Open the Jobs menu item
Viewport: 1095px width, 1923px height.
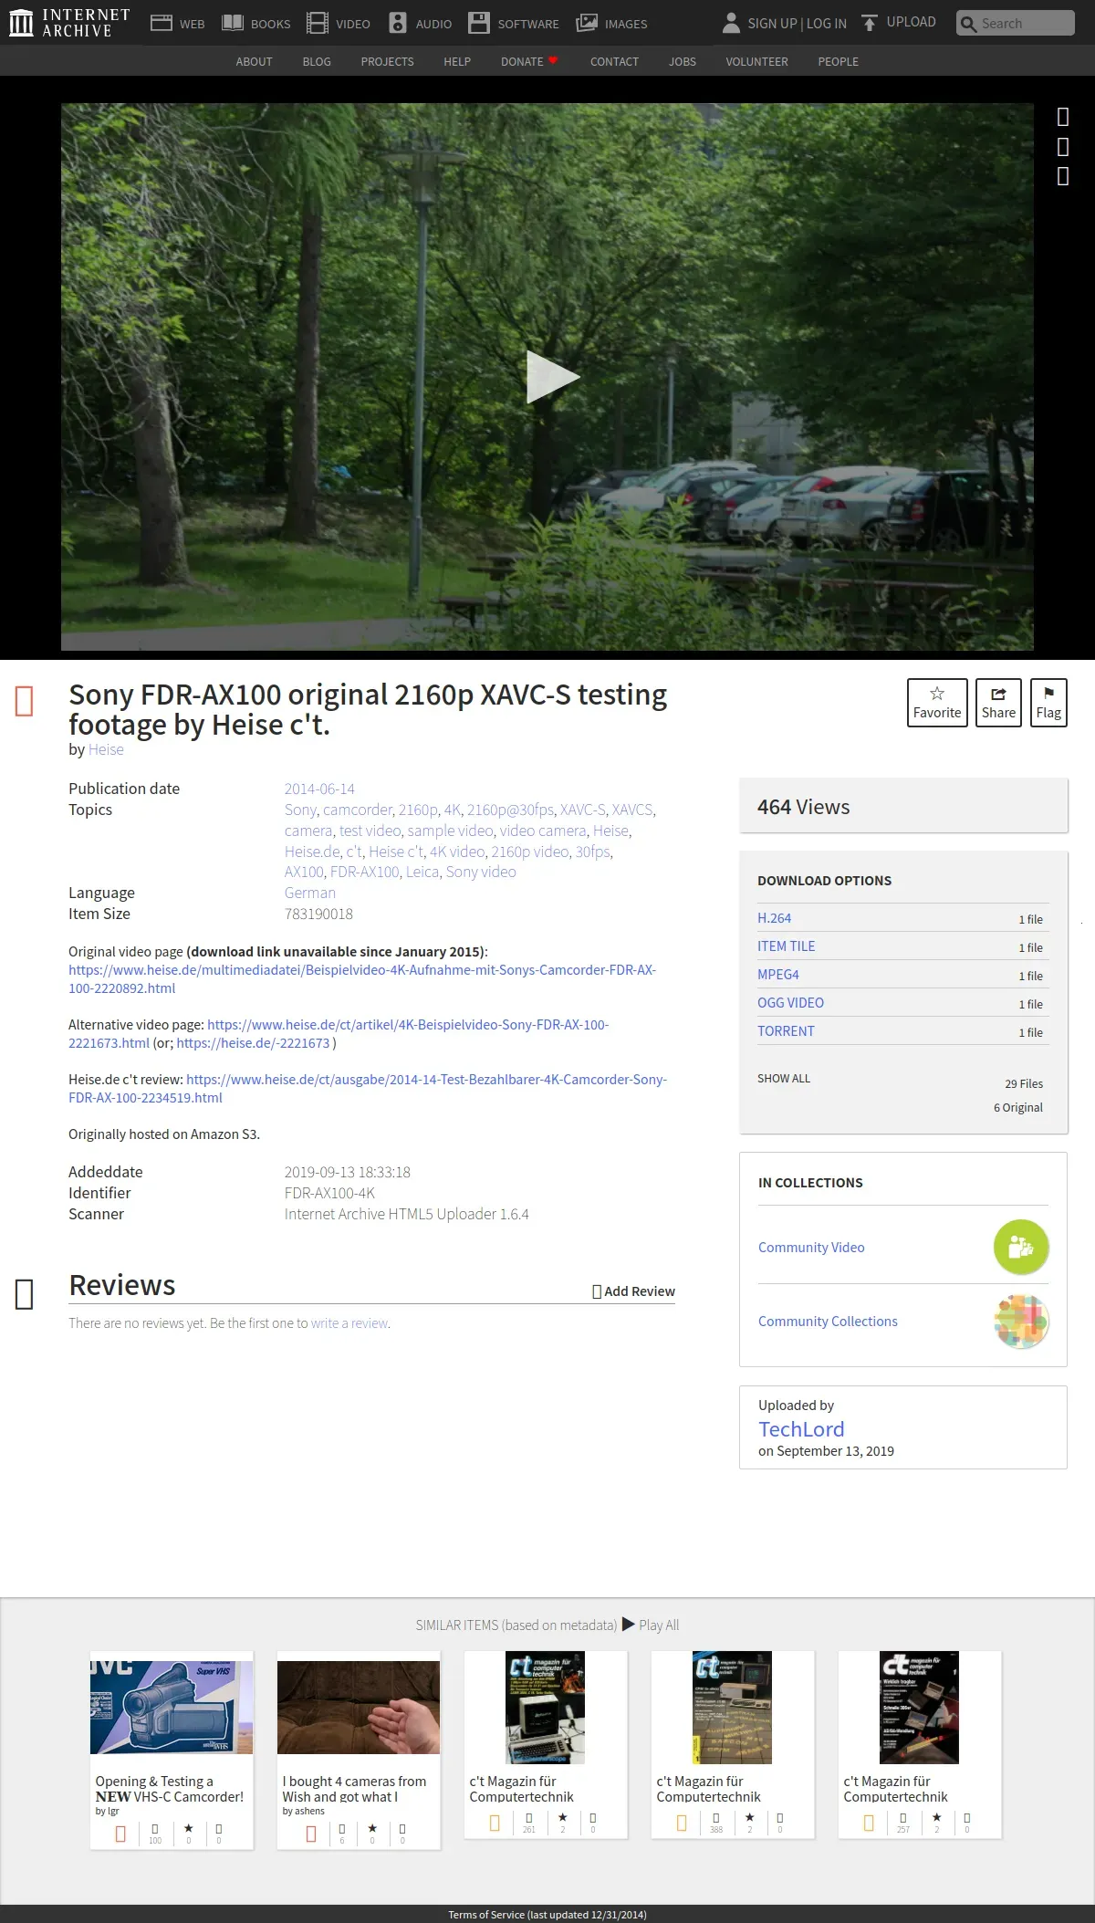coord(683,61)
